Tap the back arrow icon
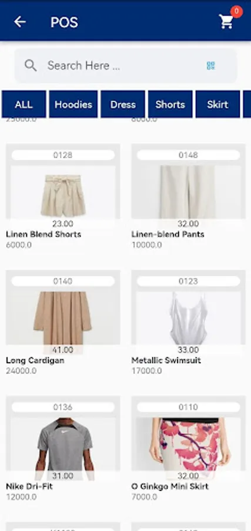Image resolution: width=251 pixels, height=531 pixels. [x=19, y=22]
